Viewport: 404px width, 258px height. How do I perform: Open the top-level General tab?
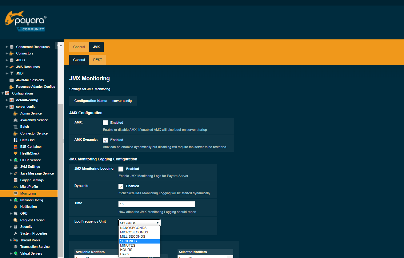(79, 47)
